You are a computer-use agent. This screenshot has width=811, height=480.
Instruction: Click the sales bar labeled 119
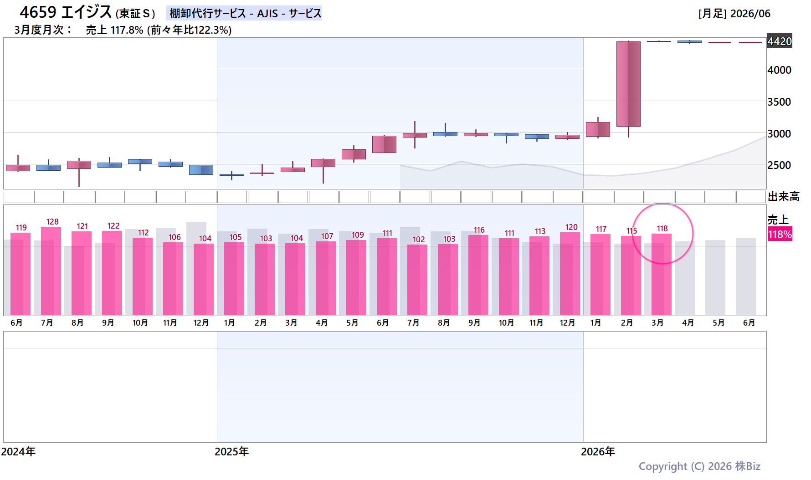click(21, 274)
